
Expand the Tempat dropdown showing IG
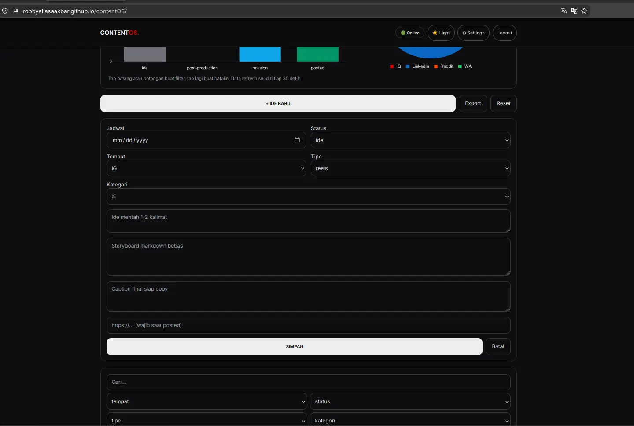[x=206, y=168]
